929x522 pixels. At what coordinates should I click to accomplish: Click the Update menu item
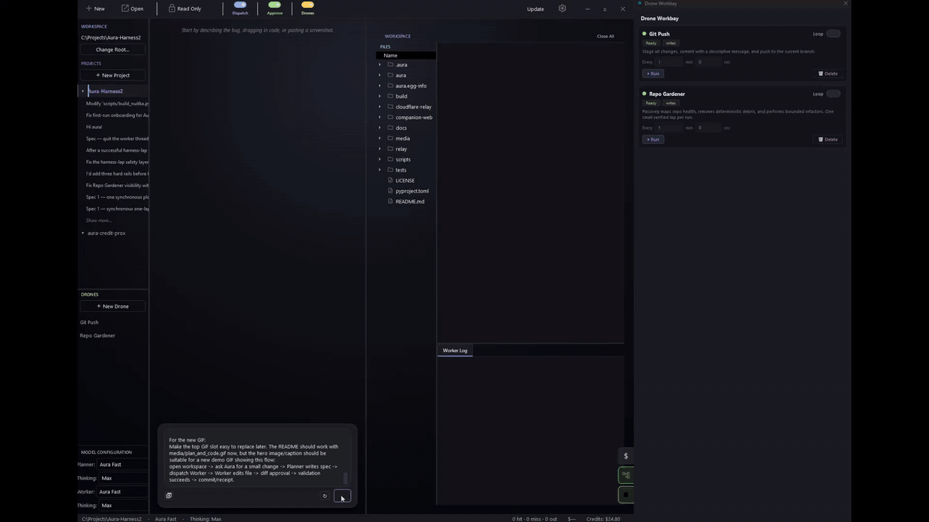[x=535, y=9]
